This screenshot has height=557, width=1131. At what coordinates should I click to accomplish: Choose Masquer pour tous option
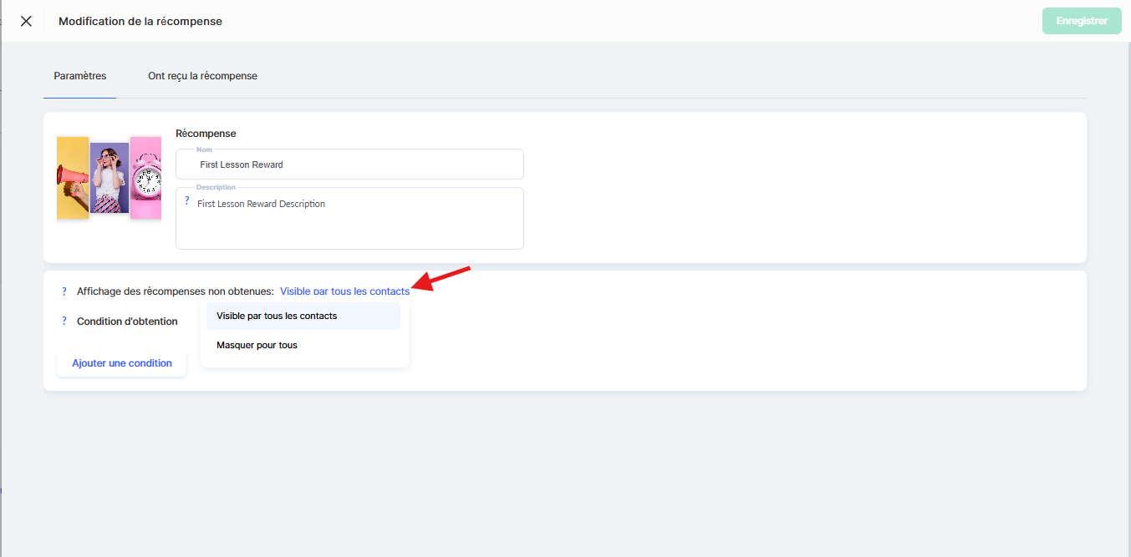click(257, 345)
